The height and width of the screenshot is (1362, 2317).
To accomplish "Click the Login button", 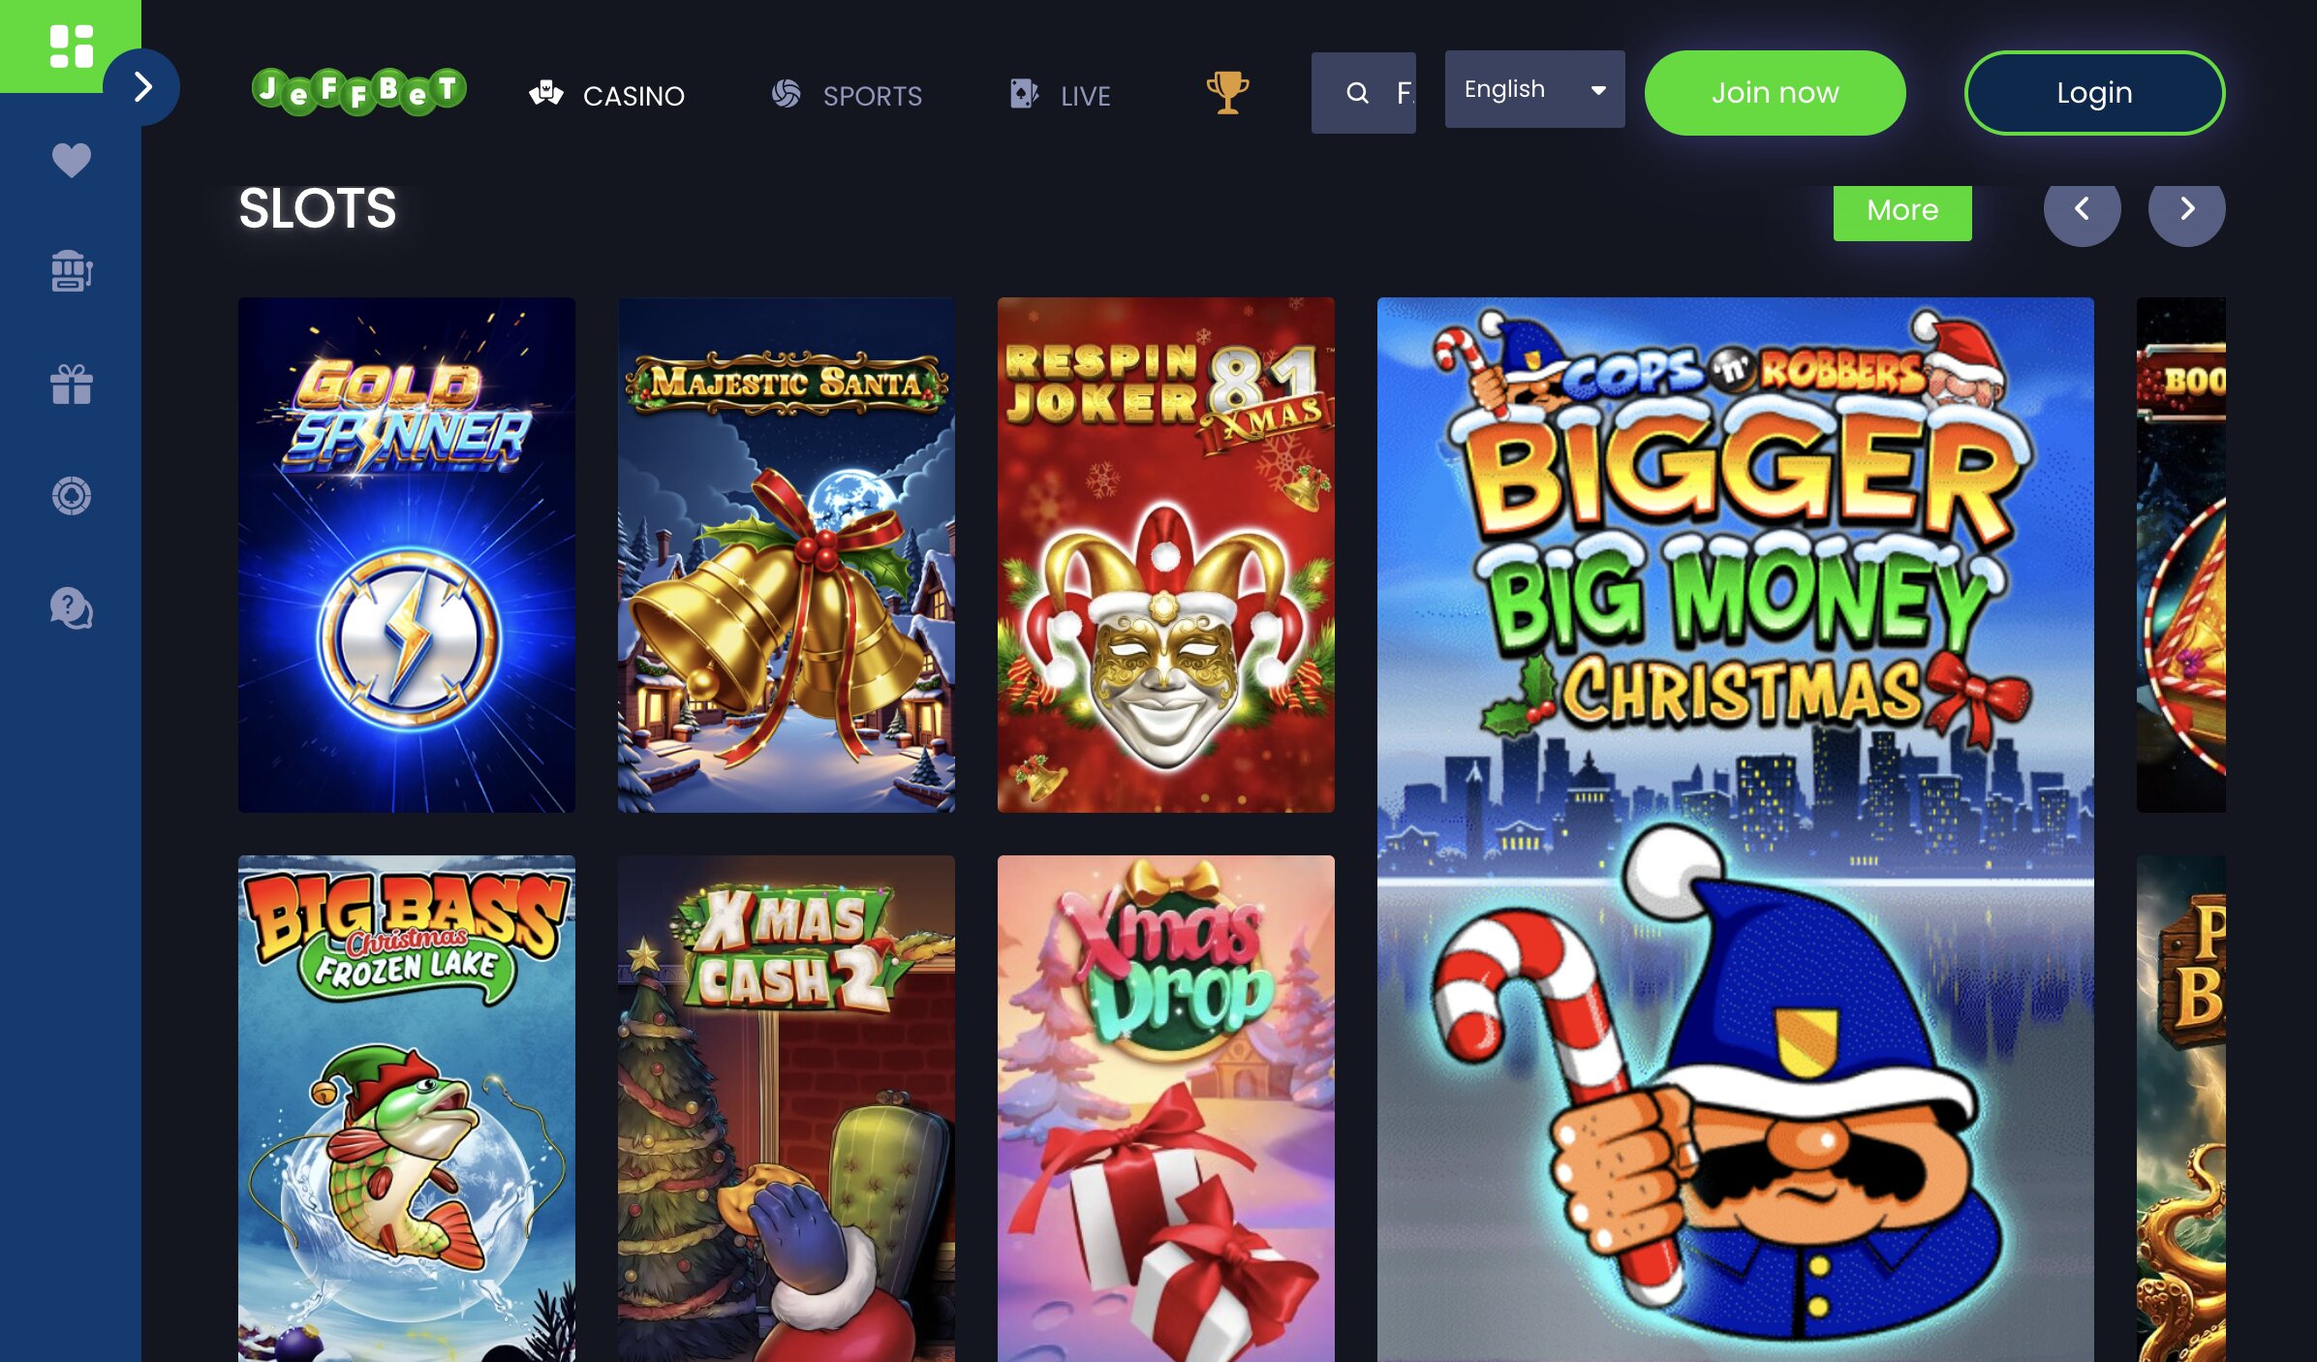I will click(x=2094, y=93).
